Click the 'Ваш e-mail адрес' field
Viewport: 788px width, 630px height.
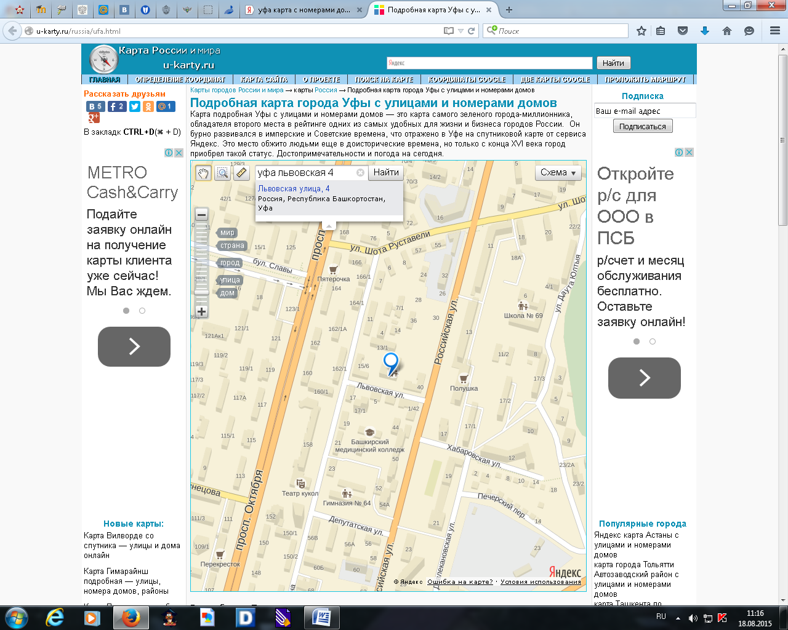645,111
